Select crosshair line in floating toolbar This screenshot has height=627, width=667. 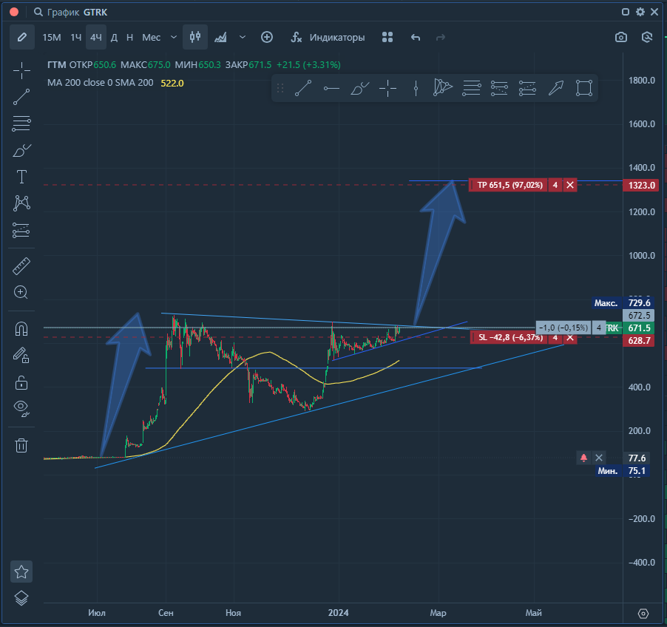pos(387,88)
